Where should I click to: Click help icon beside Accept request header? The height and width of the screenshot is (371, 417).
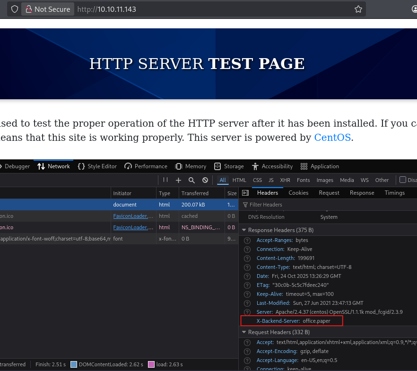pos(247,343)
